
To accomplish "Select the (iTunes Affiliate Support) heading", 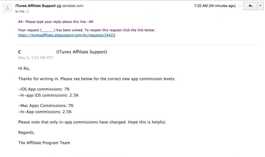I will click(81, 52).
